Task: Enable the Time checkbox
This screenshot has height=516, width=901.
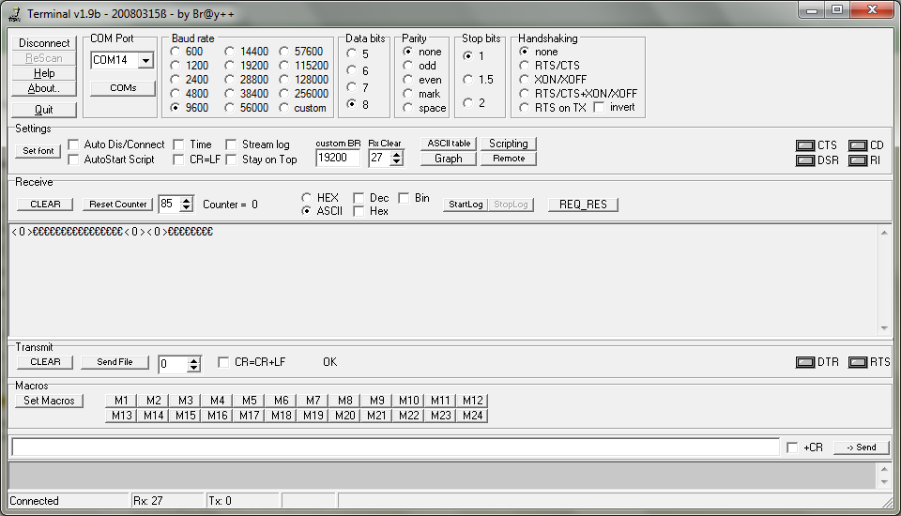Action: [x=178, y=144]
